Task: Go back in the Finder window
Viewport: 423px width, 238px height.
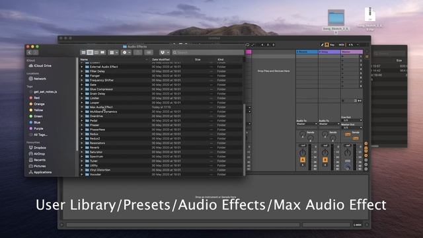Action: [30, 52]
